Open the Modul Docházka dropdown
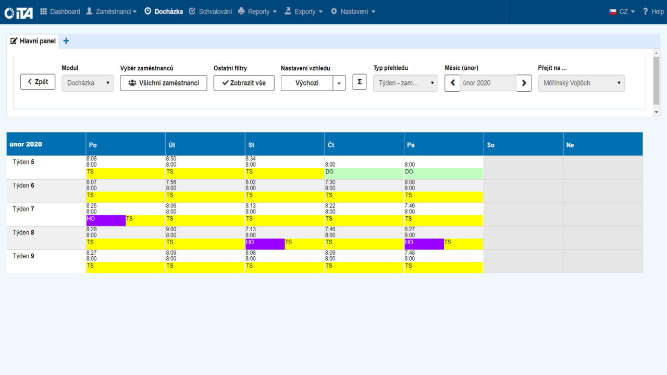Image resolution: width=667 pixels, height=375 pixels. click(88, 83)
